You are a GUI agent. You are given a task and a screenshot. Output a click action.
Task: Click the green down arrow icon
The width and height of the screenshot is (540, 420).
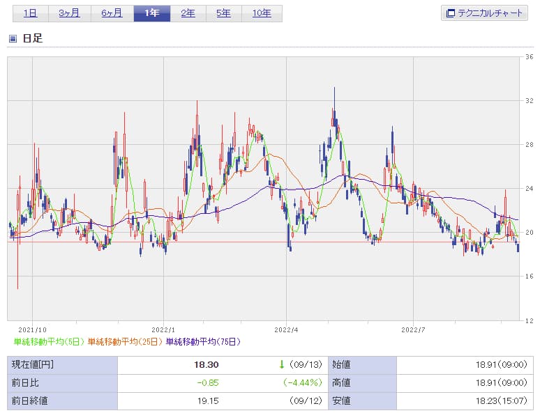[282, 364]
